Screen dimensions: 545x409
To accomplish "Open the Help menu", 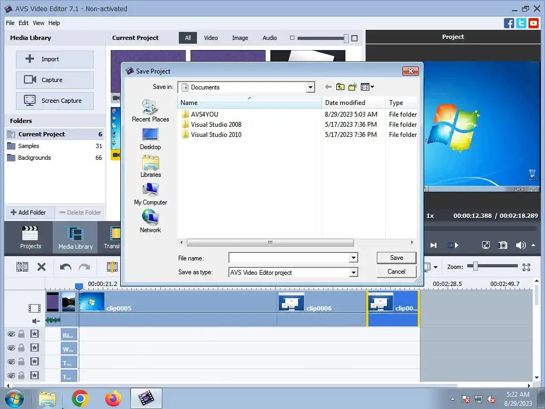I will click(54, 23).
